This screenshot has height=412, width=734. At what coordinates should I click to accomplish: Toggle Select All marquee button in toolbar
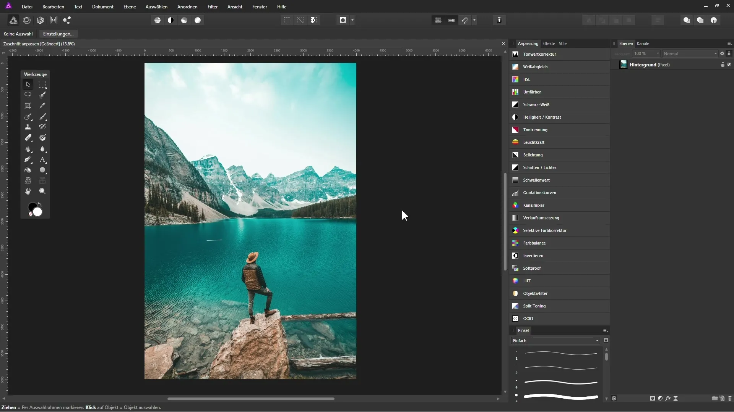[287, 20]
